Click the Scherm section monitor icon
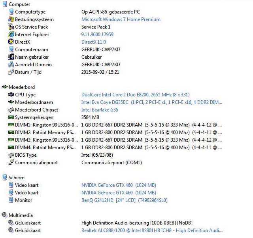Viewport: 253px width, 238px height. 5,177
